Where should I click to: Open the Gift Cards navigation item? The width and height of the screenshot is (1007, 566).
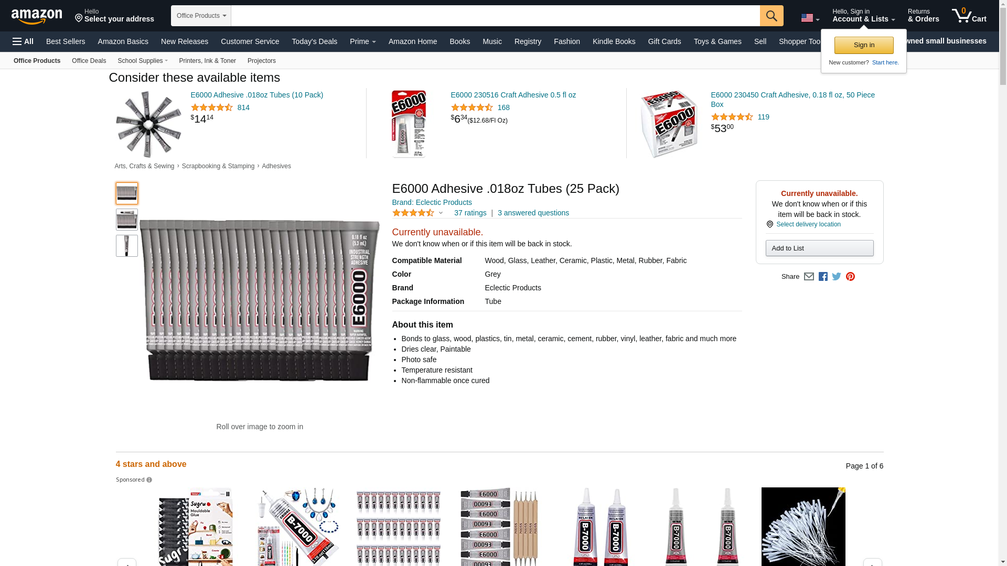point(665,41)
